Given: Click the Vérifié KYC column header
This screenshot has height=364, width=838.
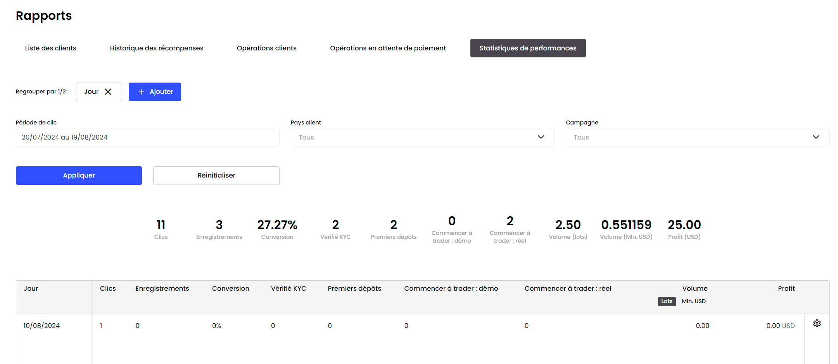Looking at the screenshot, I should 289,288.
